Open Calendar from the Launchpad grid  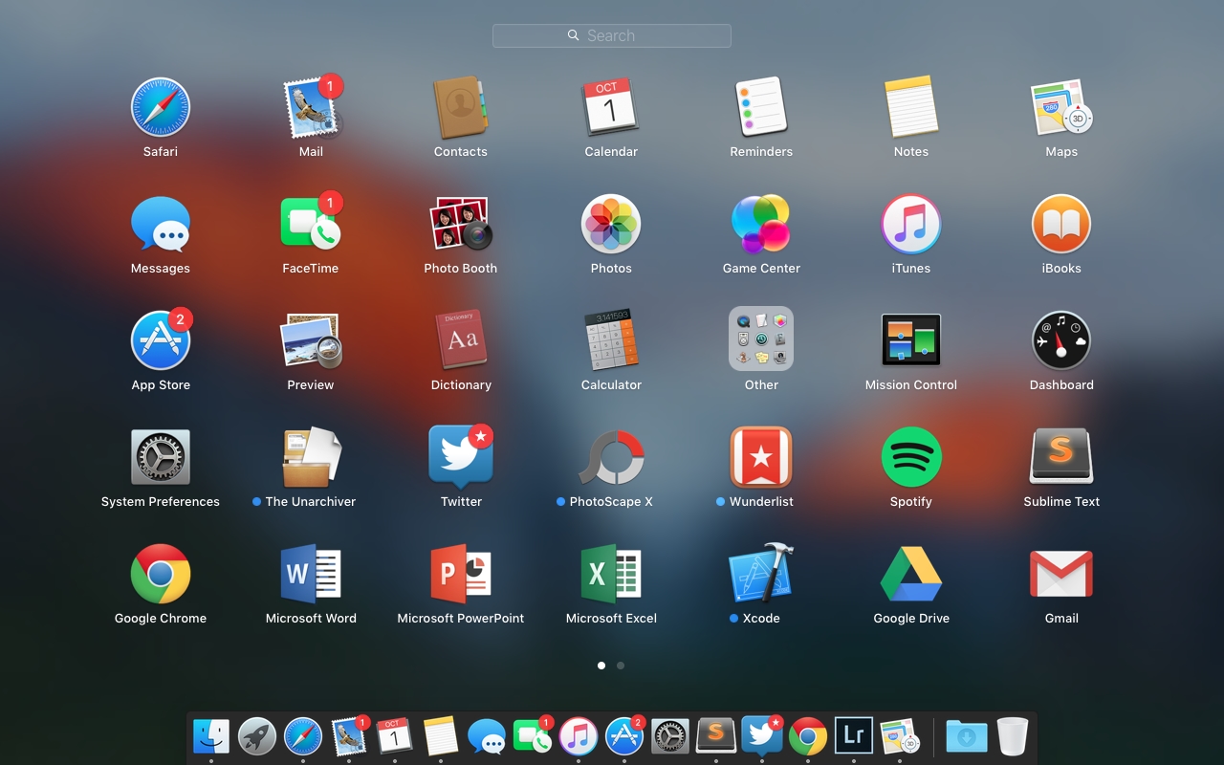click(x=611, y=108)
